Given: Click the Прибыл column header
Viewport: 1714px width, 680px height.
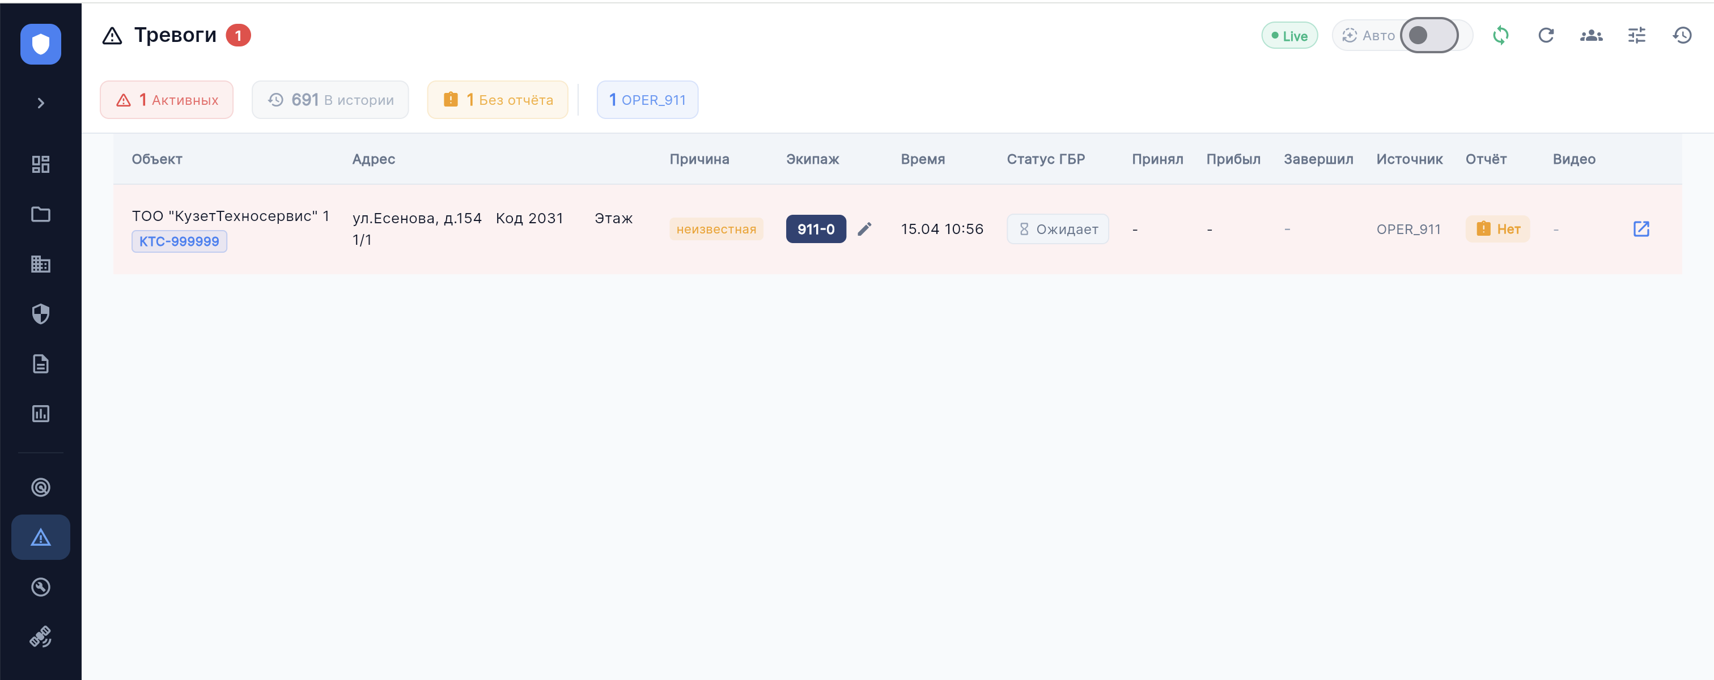Looking at the screenshot, I should (x=1233, y=159).
